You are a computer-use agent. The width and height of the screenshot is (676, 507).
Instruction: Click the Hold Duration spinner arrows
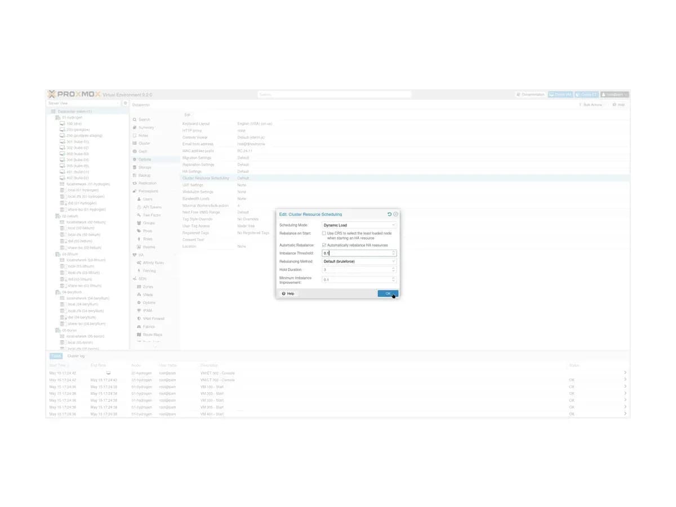click(394, 270)
